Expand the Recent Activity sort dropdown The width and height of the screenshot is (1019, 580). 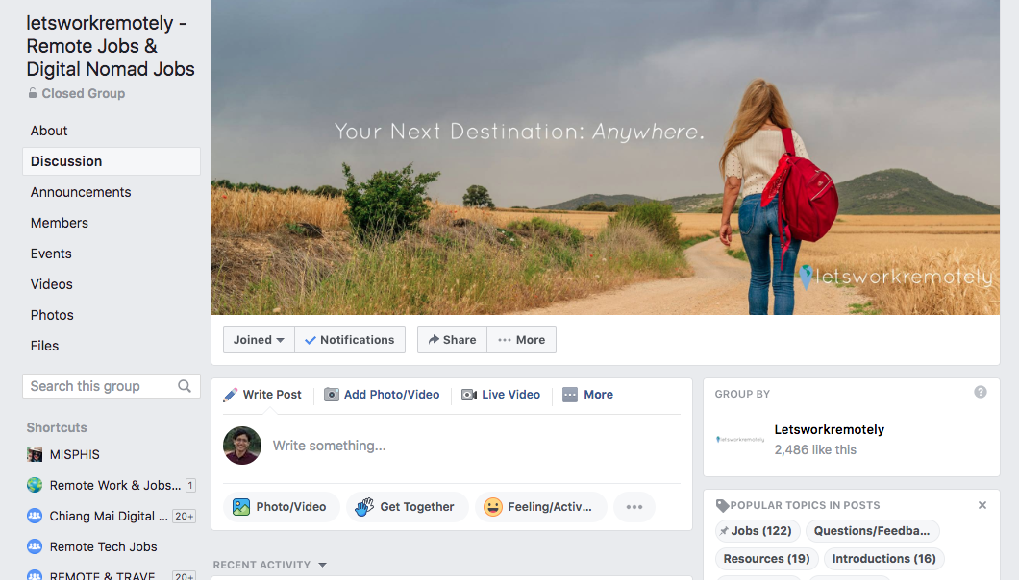[x=322, y=565]
